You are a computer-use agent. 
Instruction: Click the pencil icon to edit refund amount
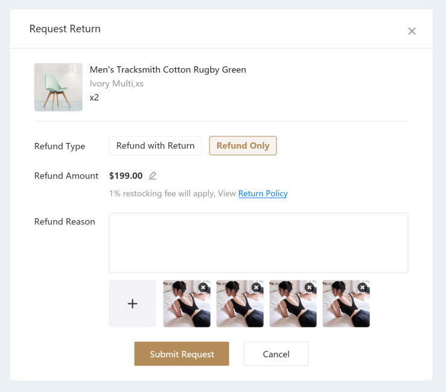pyautogui.click(x=153, y=176)
